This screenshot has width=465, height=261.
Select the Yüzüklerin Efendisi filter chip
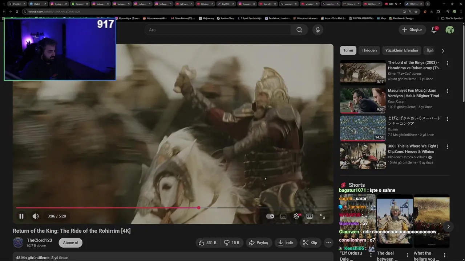(401, 50)
